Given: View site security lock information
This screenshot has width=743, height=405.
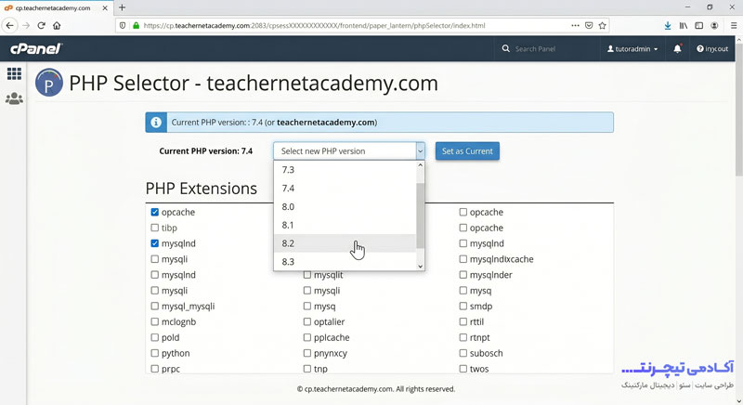Looking at the screenshot, I should 136,26.
